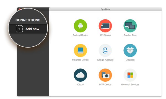Click the Another Mac label
The height and width of the screenshot is (99, 166).
[130, 35]
